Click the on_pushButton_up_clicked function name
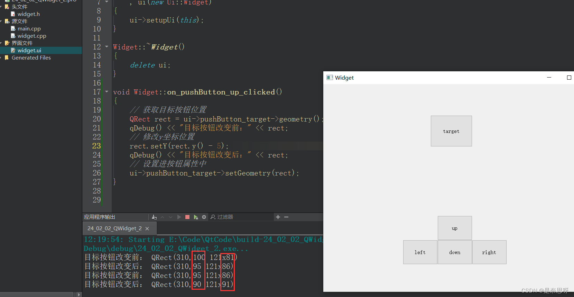 221,92
